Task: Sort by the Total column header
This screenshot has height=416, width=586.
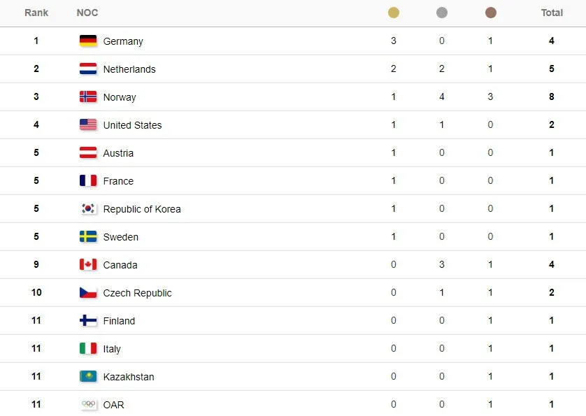Action: [x=552, y=13]
